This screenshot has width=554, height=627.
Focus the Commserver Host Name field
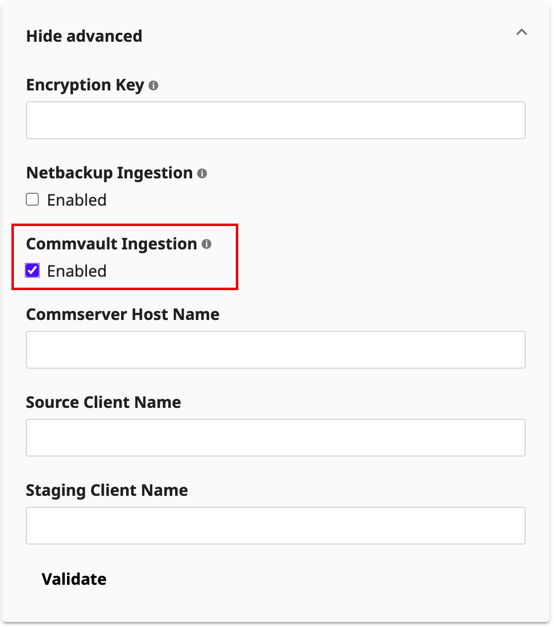276,349
